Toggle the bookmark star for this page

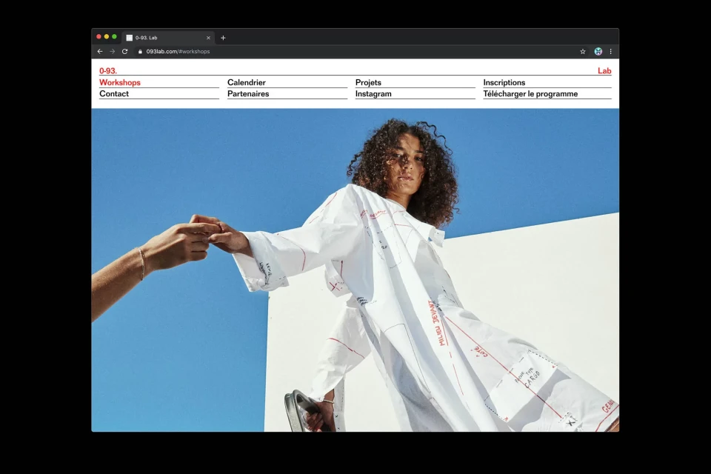pos(582,51)
